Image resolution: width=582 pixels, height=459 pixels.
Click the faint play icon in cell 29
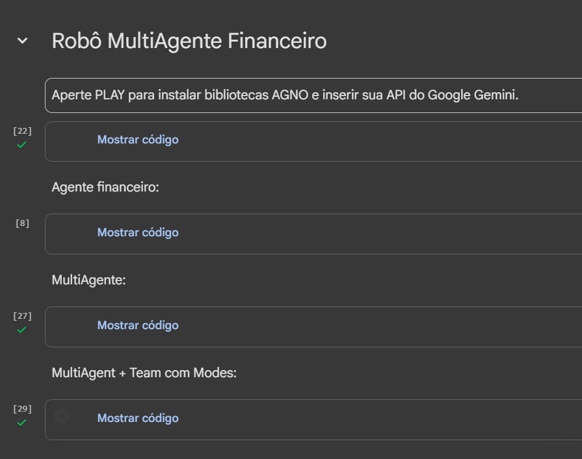[62, 416]
